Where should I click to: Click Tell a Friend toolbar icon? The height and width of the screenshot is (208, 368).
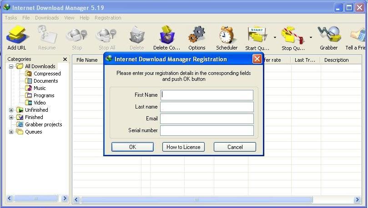[x=358, y=35]
